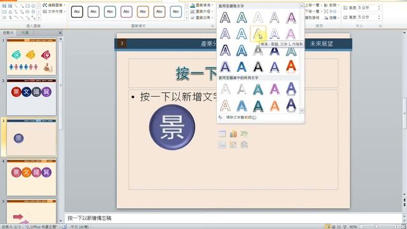Insert media clip via placeholder icon
Screen dimensions: 407x229
(x=244, y=144)
